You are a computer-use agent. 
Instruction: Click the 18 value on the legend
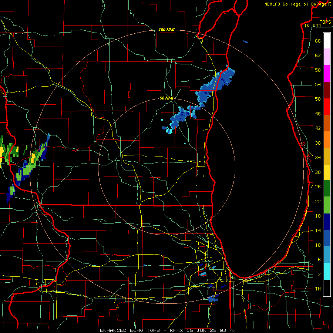(318, 216)
